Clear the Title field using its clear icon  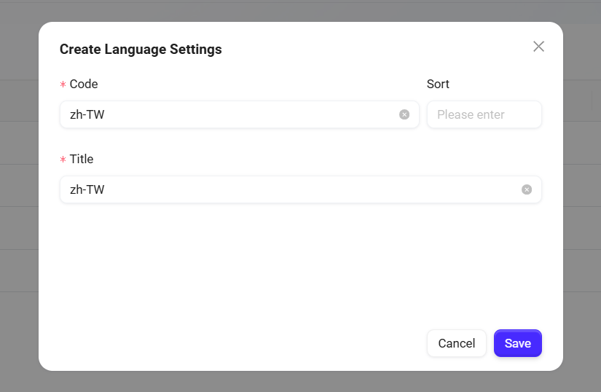click(527, 189)
